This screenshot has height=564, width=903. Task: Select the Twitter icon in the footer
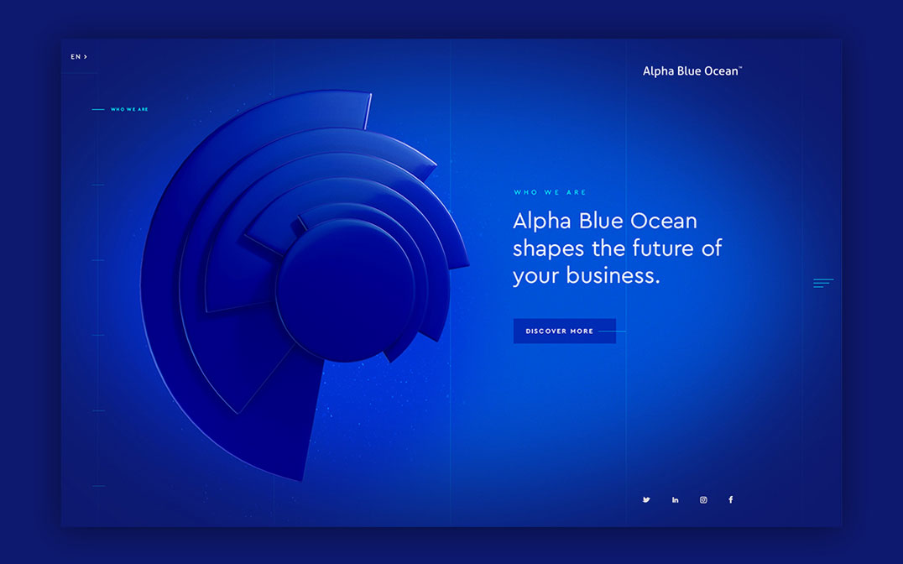pyautogui.click(x=646, y=499)
